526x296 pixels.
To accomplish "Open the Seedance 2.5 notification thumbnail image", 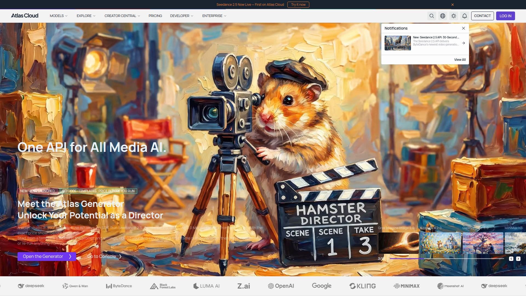I will click(x=398, y=43).
